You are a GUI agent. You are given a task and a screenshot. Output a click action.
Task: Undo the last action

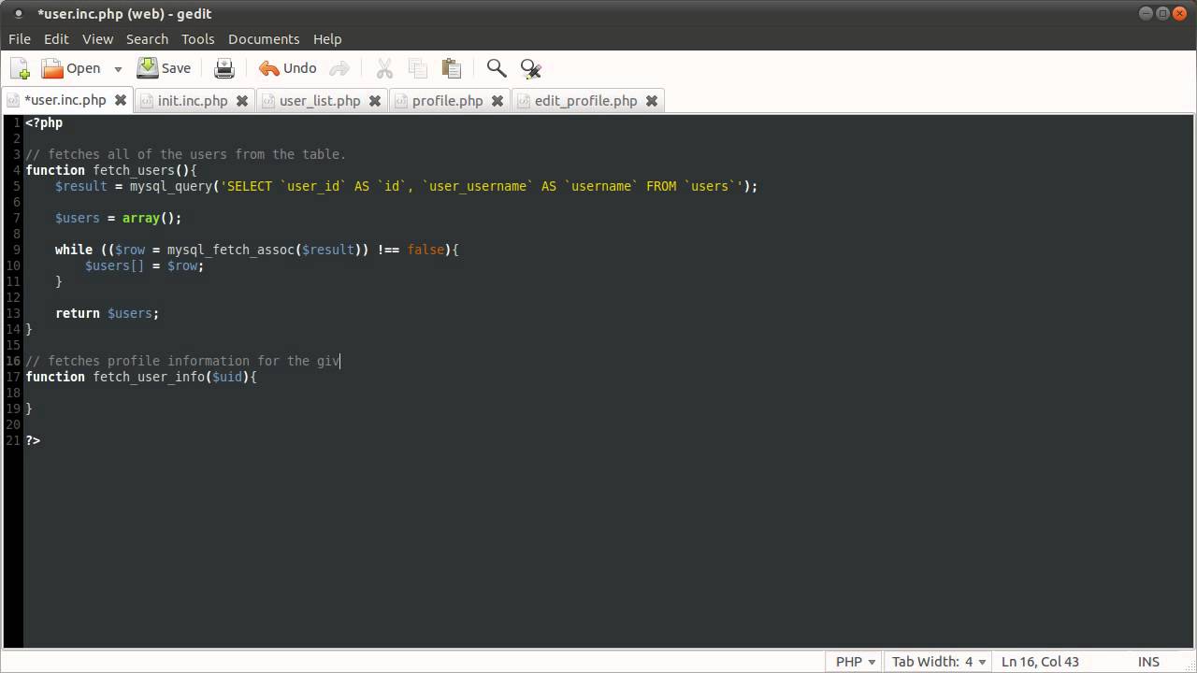288,68
